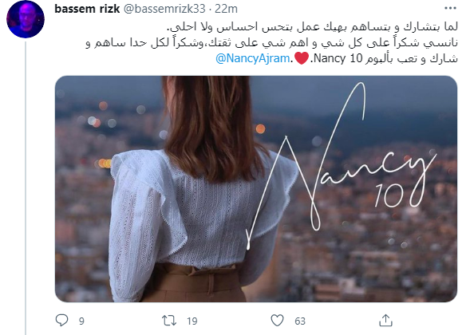The height and width of the screenshot is (335, 470).
Task: Follow the @NancyAjram mention link
Action: coord(253,58)
